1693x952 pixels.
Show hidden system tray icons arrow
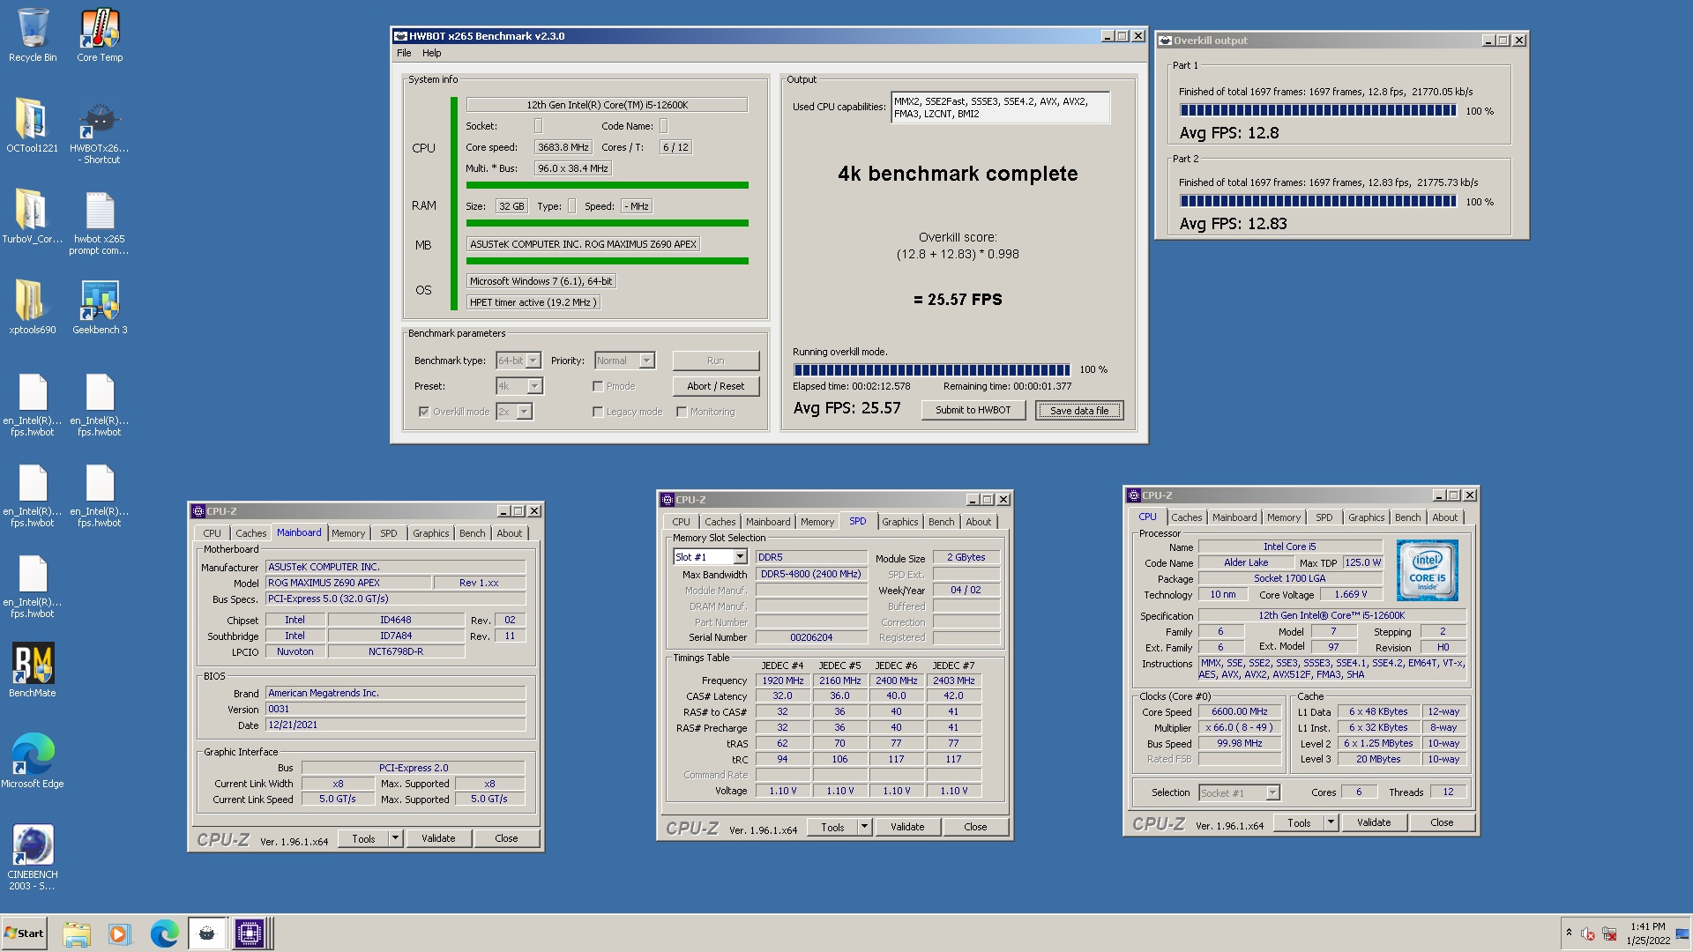pos(1569,933)
